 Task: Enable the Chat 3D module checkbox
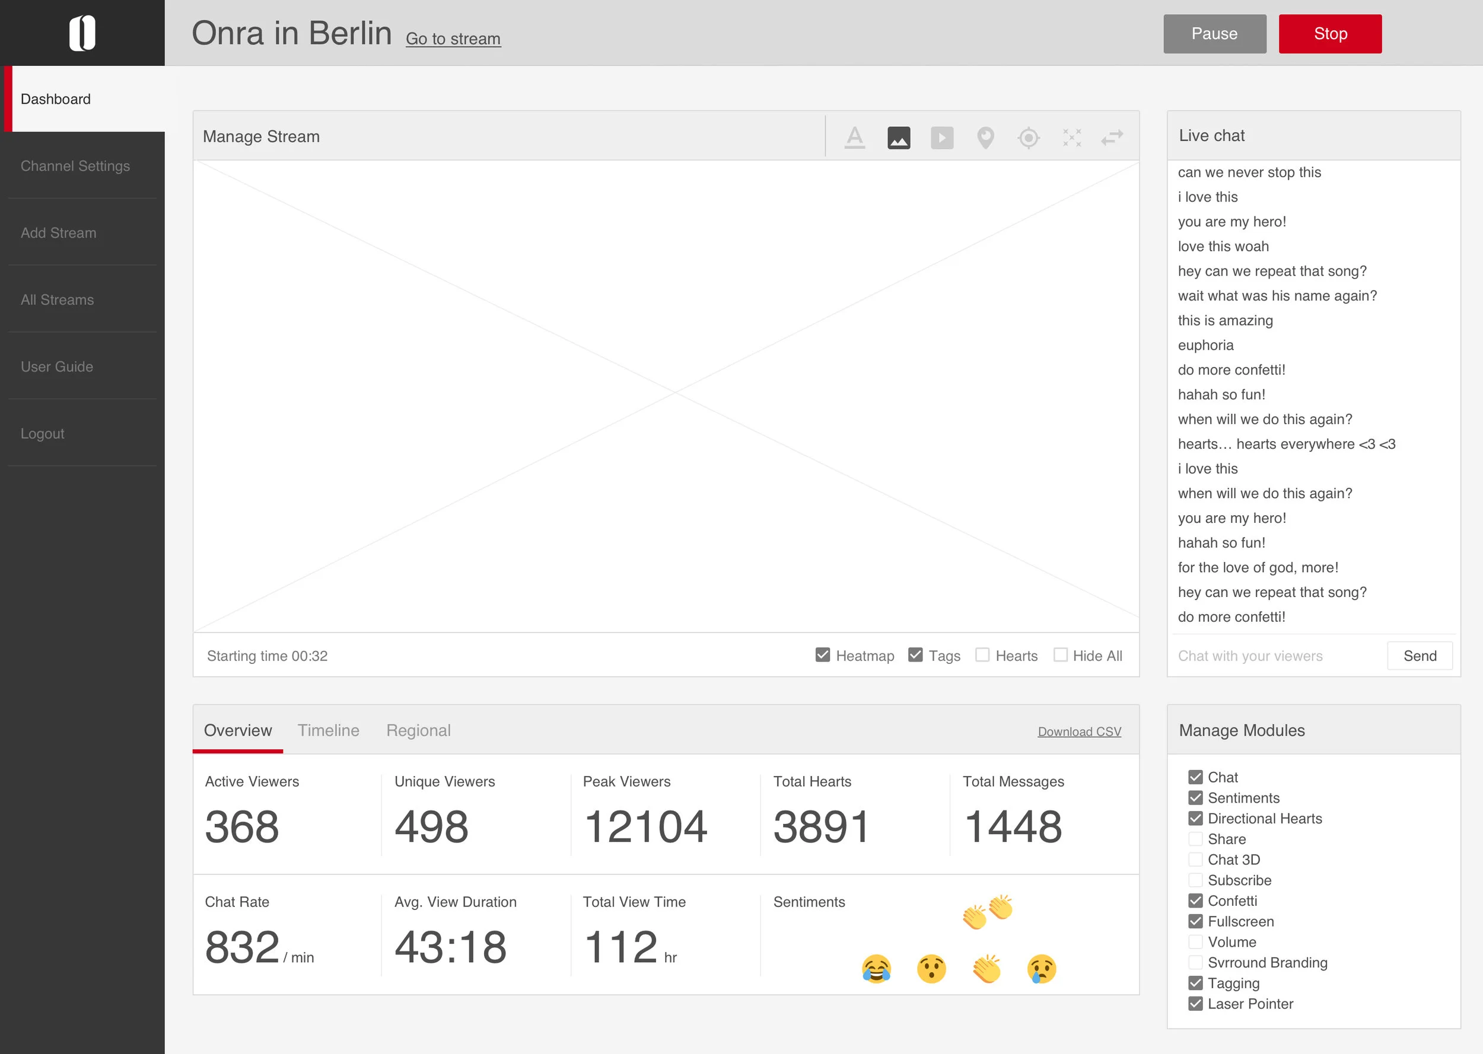[1195, 860]
